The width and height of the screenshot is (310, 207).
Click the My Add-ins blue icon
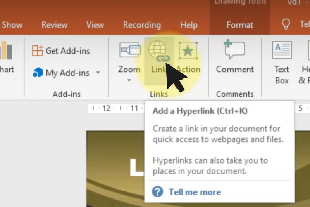(38, 73)
